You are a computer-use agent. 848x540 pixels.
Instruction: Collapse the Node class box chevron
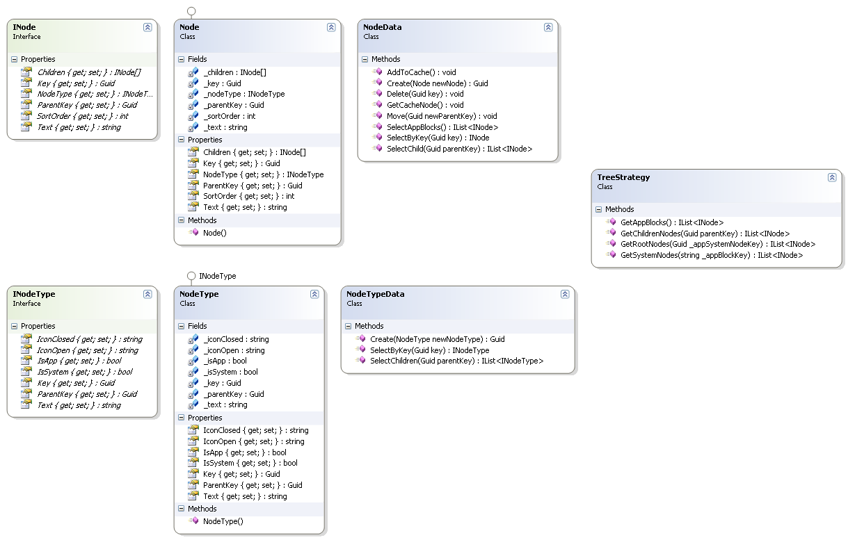(331, 27)
